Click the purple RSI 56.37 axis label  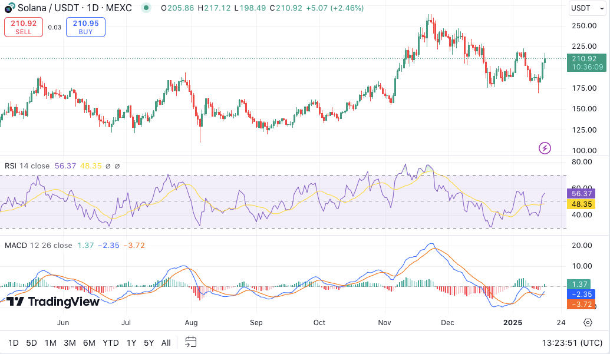(581, 194)
